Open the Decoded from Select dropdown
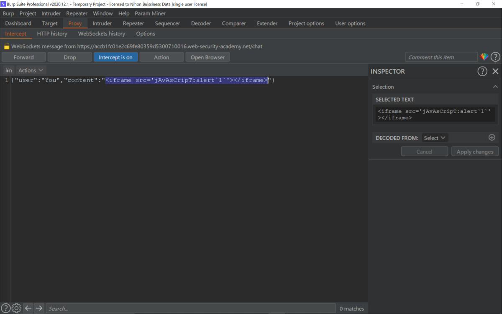Screen dimensions: 502x314 point(435,138)
